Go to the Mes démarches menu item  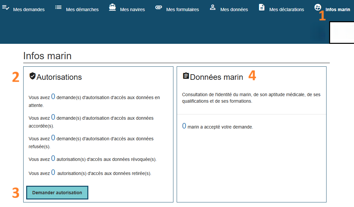pos(82,9)
